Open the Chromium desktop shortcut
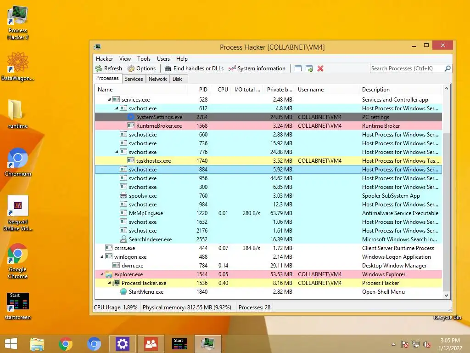 point(18,162)
